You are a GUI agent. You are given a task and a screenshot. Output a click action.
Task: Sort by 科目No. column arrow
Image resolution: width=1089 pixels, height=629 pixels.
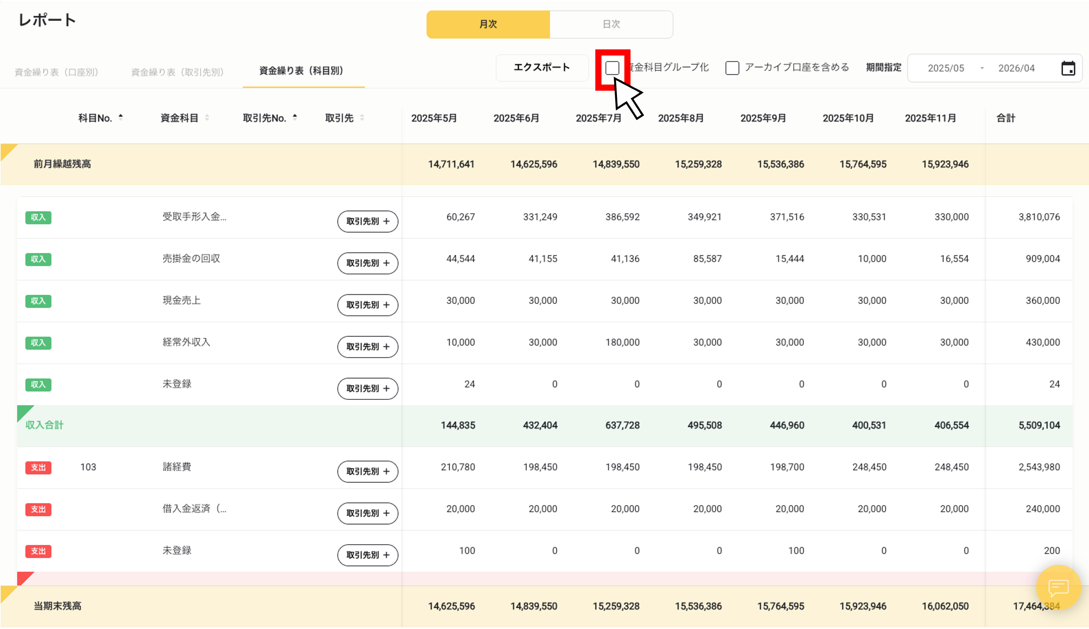121,117
